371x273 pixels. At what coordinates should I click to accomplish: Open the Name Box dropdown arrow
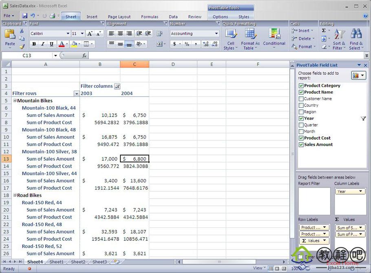click(x=55, y=55)
